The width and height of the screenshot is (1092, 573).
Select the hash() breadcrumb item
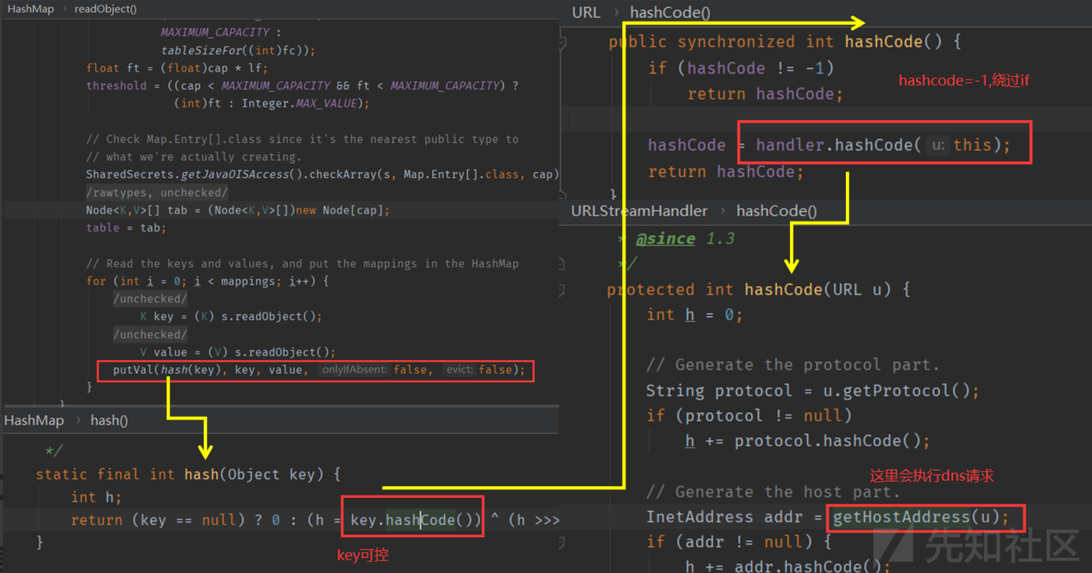tap(109, 420)
